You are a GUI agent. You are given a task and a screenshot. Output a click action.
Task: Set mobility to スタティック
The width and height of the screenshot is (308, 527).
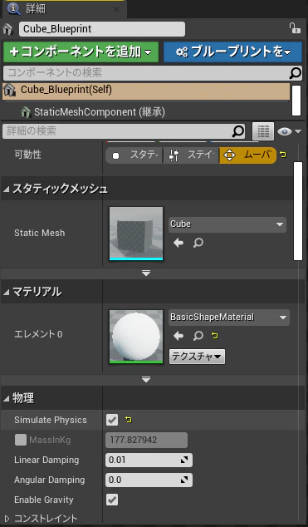click(x=134, y=155)
